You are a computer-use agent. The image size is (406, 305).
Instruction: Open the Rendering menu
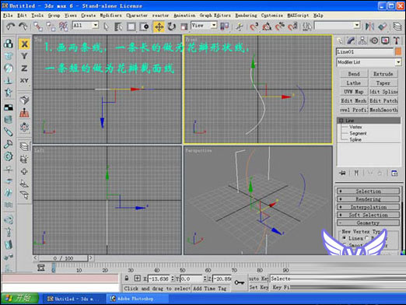tap(246, 16)
